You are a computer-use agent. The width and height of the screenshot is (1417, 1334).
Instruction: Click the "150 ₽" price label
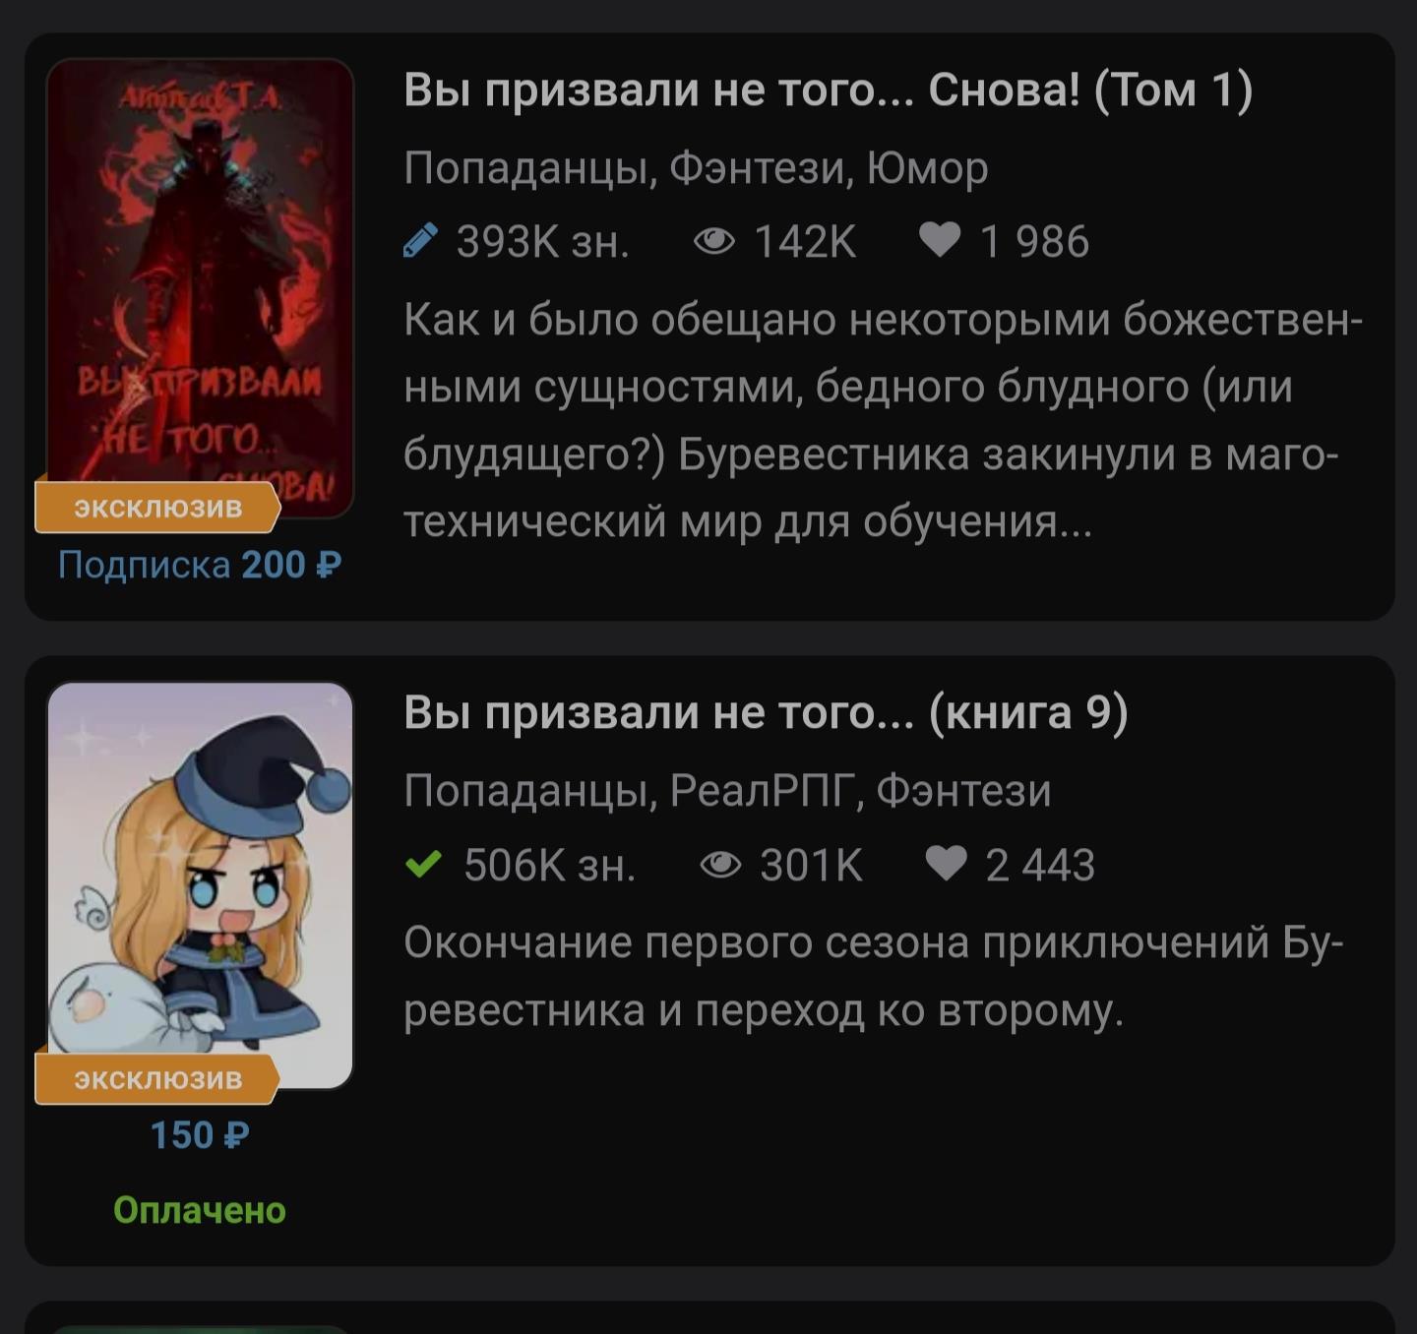tap(200, 1135)
